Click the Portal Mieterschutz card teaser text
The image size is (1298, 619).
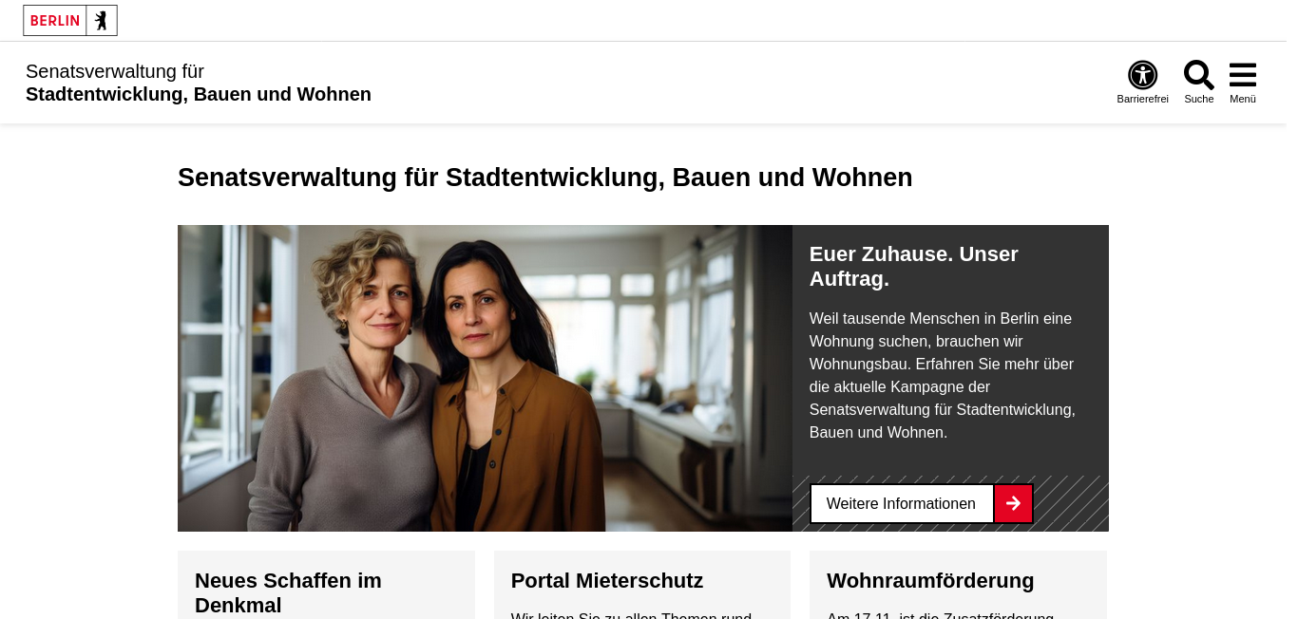[631, 614]
